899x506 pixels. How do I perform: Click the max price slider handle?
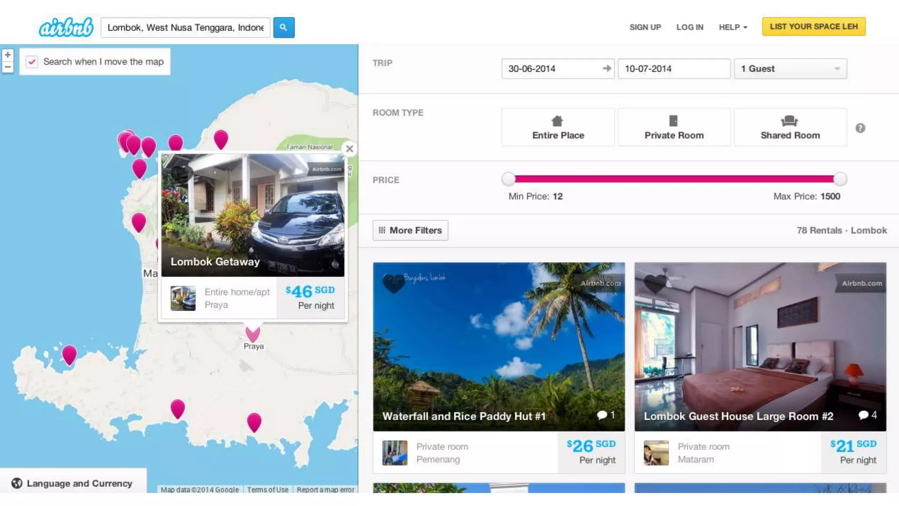pos(839,179)
